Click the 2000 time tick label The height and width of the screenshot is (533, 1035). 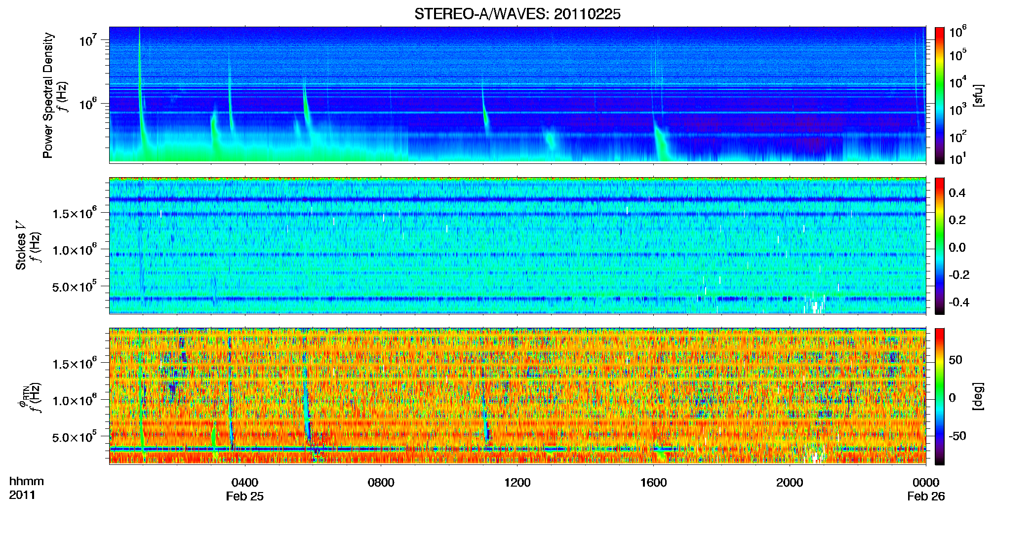pos(790,483)
